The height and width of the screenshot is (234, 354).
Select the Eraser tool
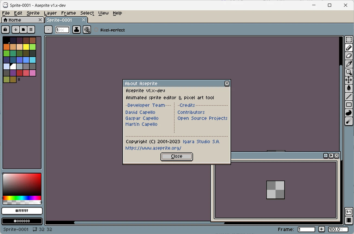[x=349, y=56]
